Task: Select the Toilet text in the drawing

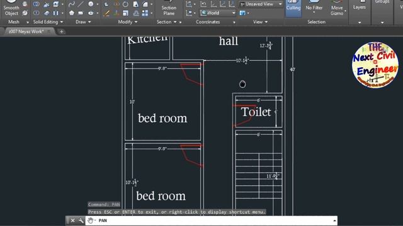Action: (x=256, y=112)
